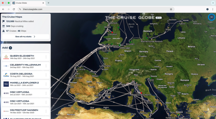Click MSC logo for 12th Jun 2021 cruise
This screenshot has width=216, height=119.
(x=6, y=102)
